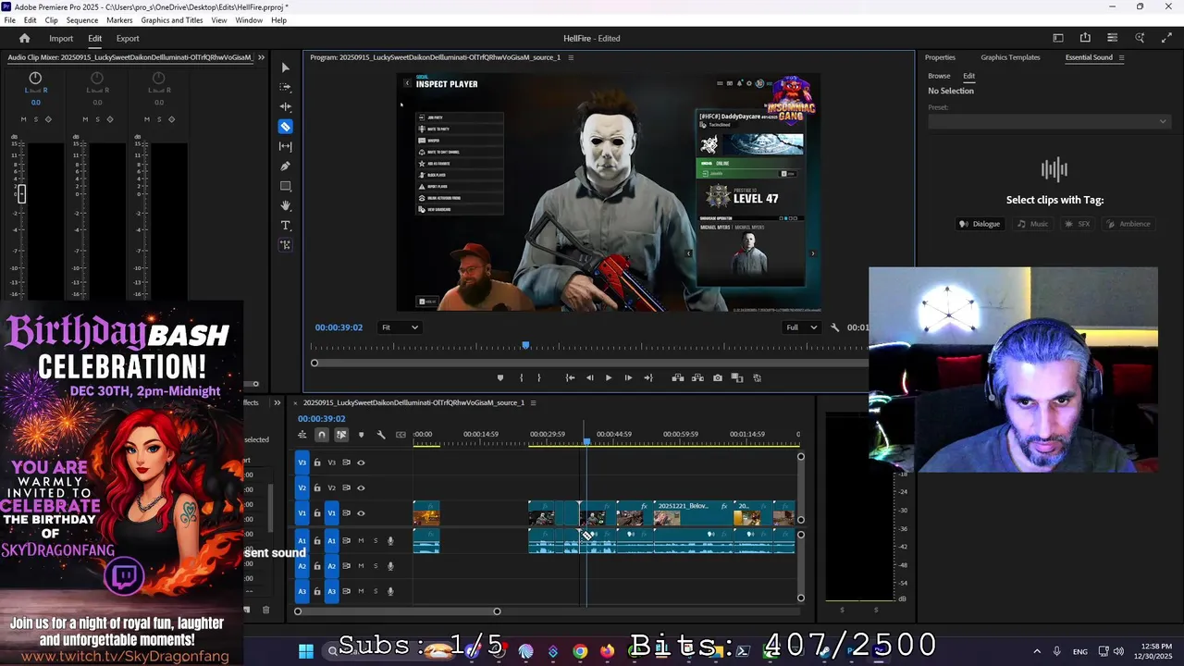Add marker in Program Monitor
Viewport: 1184px width, 666px height.
500,377
